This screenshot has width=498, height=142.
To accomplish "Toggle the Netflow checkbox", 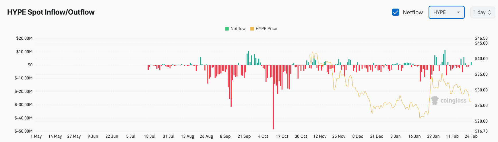I will 396,12.
